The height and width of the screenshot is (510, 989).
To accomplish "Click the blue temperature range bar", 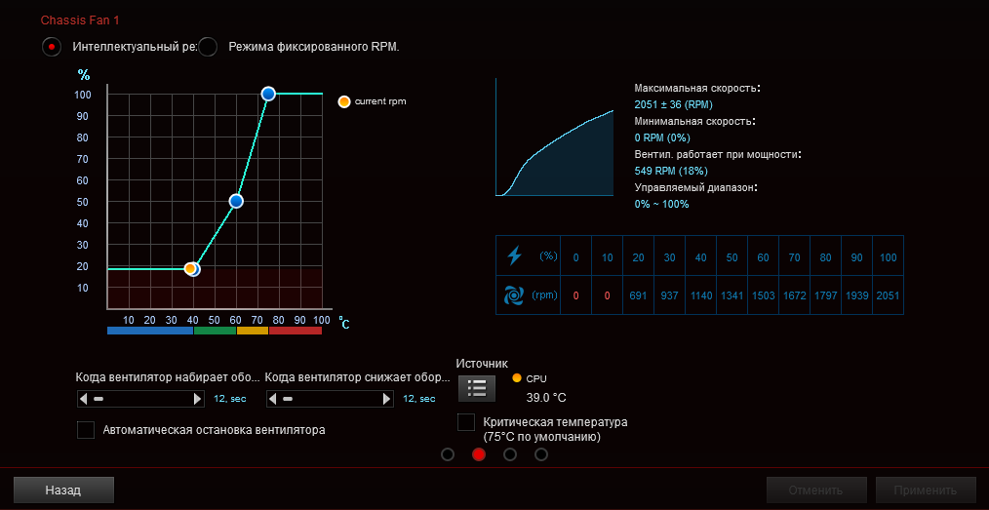I will pos(150,331).
